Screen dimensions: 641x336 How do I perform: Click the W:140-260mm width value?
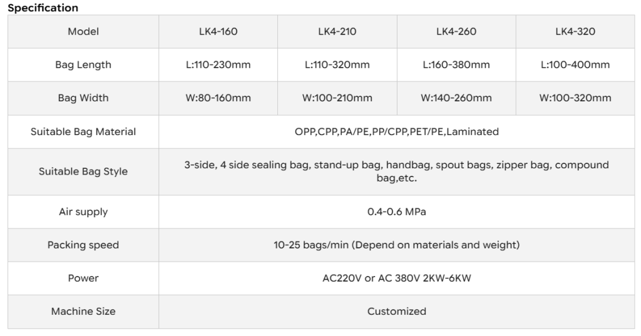pos(456,98)
